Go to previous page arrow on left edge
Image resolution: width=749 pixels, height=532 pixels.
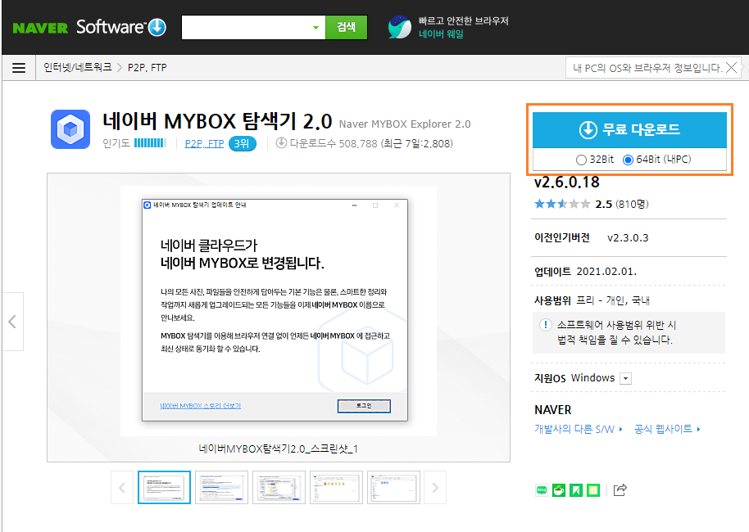(x=12, y=322)
